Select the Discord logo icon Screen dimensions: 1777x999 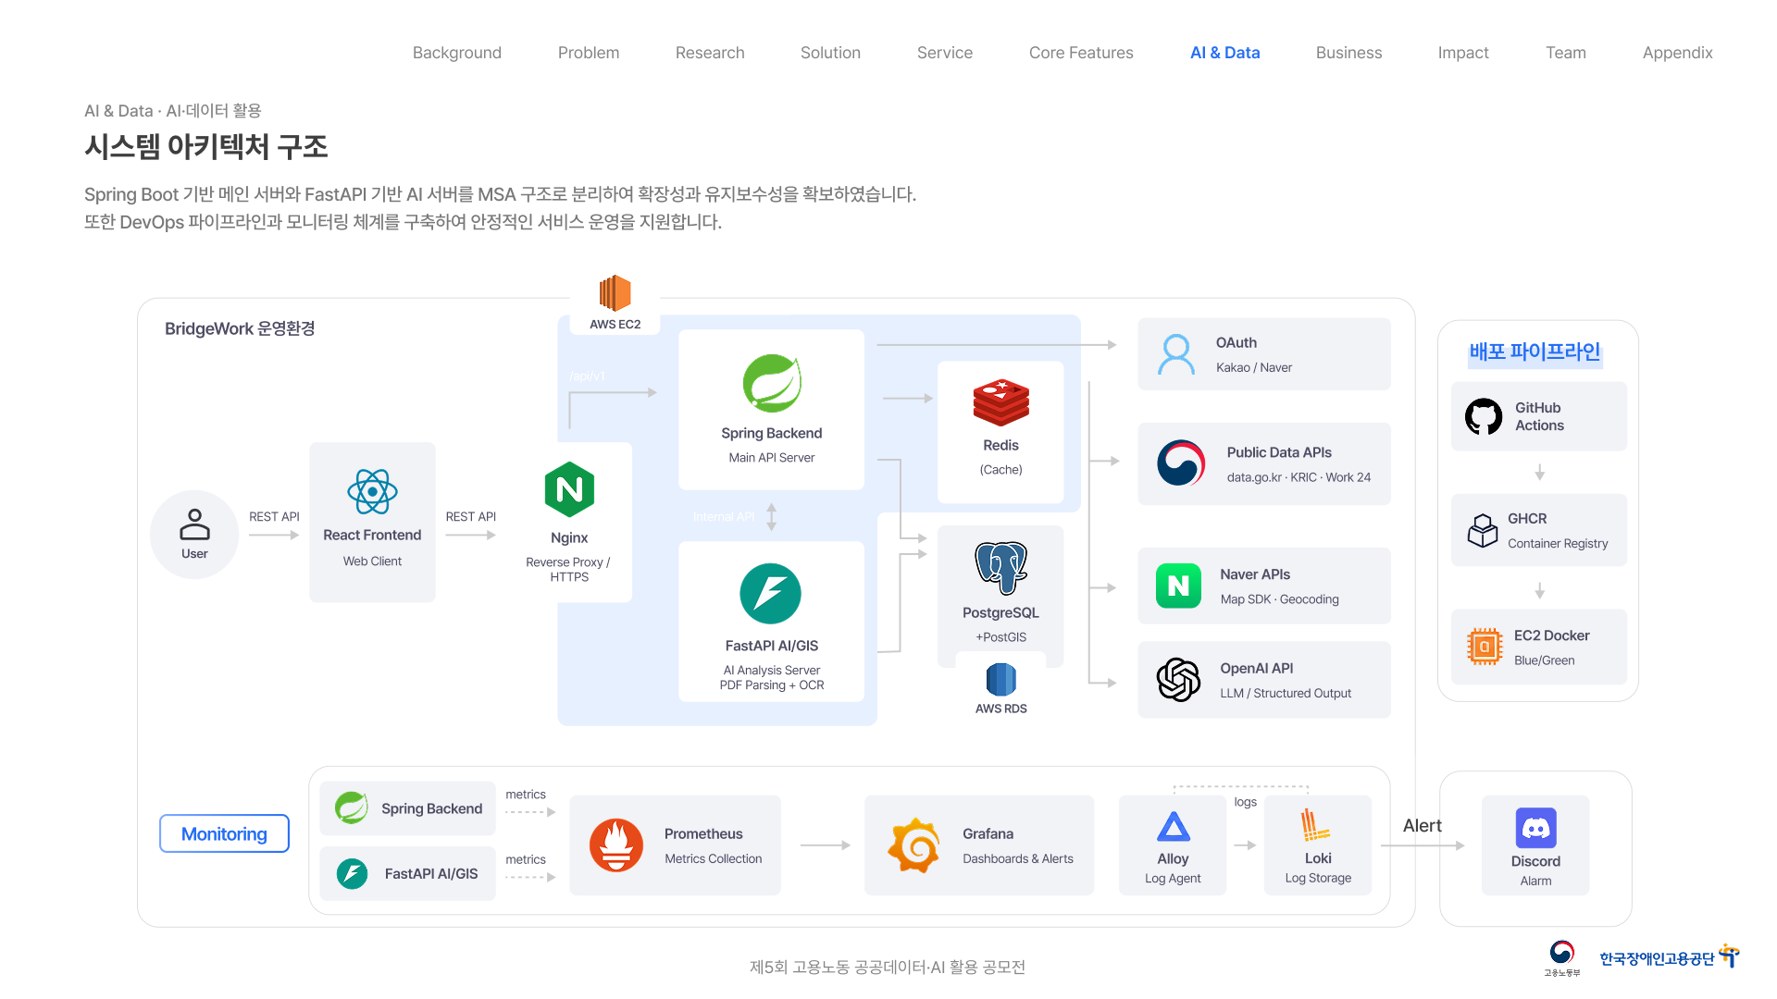click(1535, 828)
